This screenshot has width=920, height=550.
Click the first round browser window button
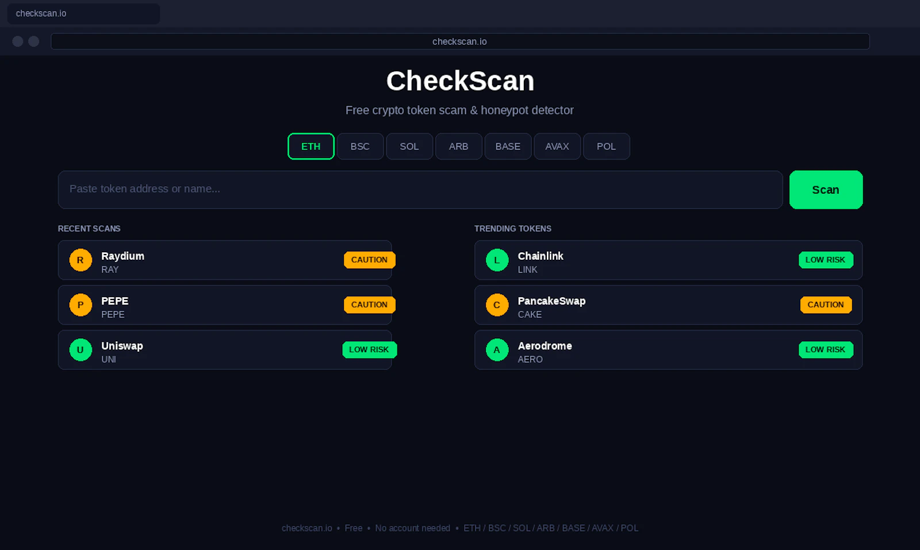pos(18,41)
